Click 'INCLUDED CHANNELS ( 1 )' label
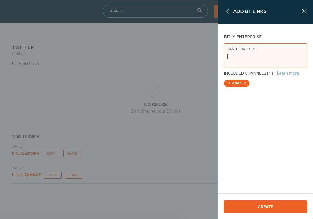313x219 pixels. (x=248, y=73)
